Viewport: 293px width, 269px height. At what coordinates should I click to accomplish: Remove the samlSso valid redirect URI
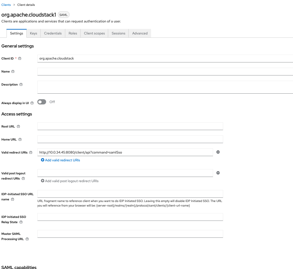pyautogui.click(x=218, y=152)
